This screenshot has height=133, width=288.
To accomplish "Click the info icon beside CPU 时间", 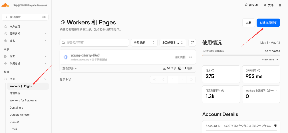I will tap(259, 70).
